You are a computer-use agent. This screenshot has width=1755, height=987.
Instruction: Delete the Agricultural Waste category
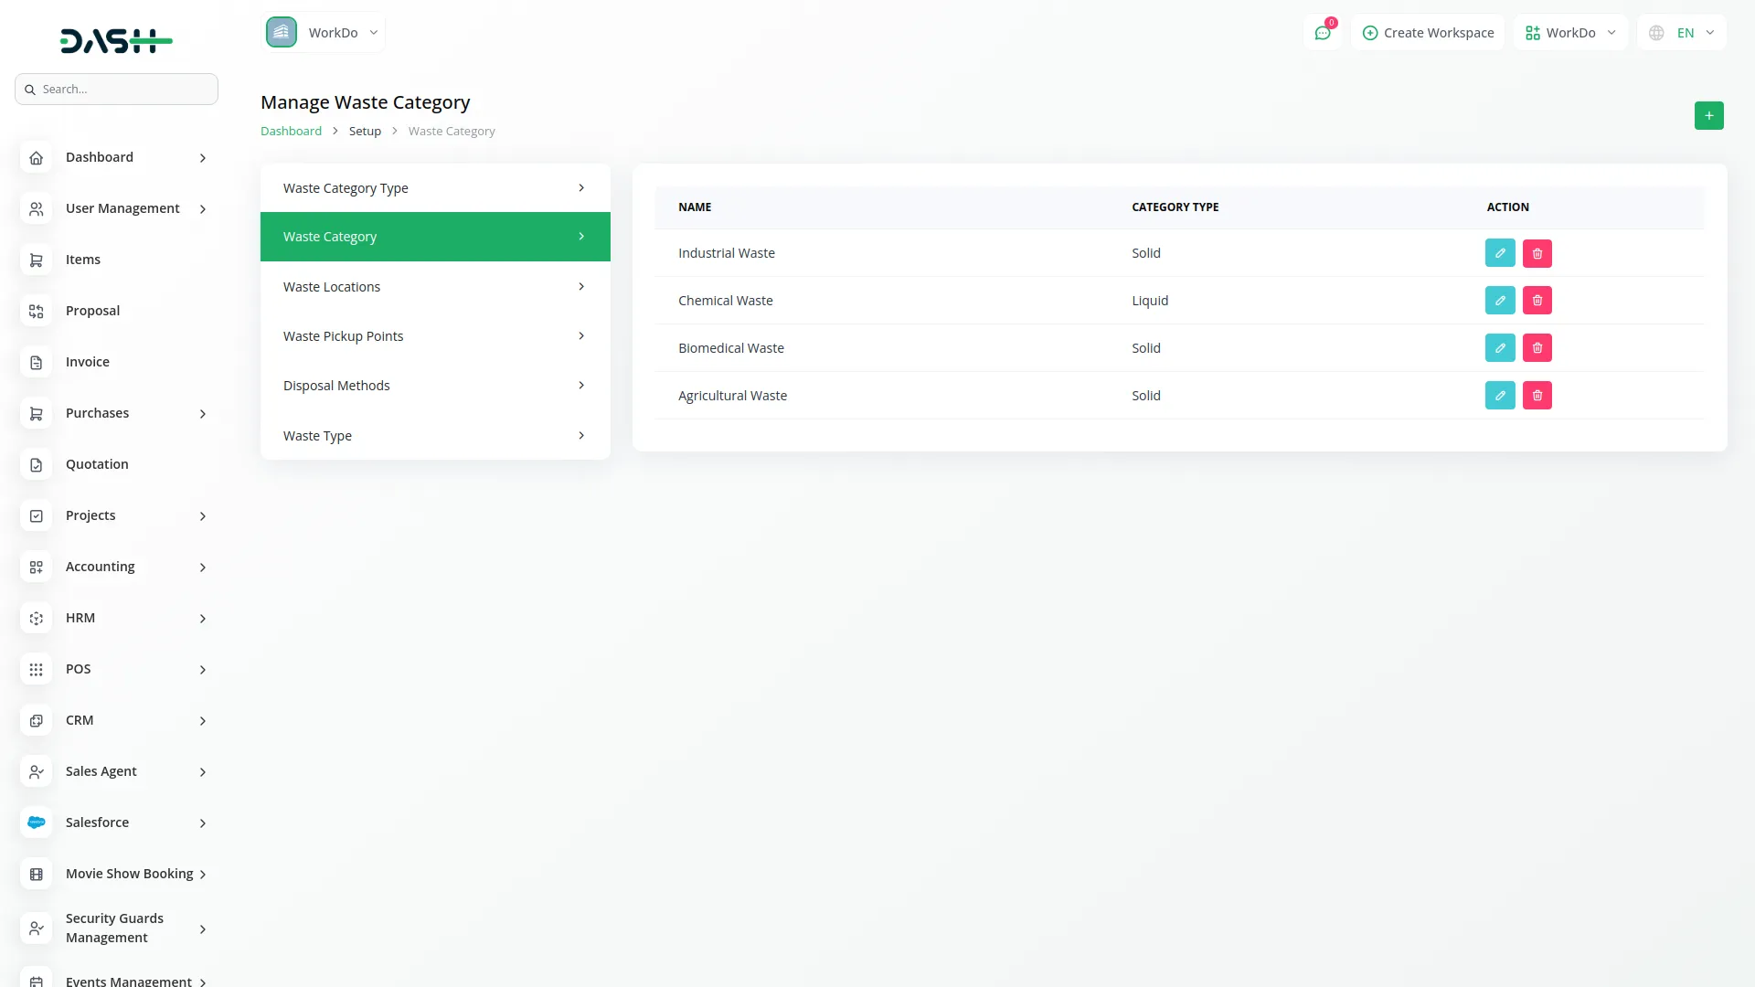[1537, 396]
